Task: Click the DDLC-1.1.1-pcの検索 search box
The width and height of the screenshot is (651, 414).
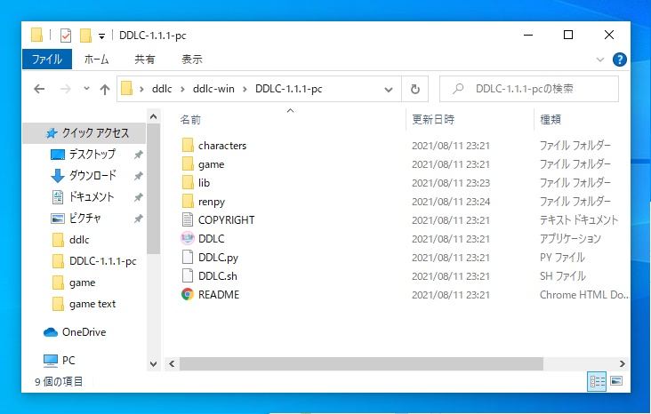Action: click(x=529, y=89)
